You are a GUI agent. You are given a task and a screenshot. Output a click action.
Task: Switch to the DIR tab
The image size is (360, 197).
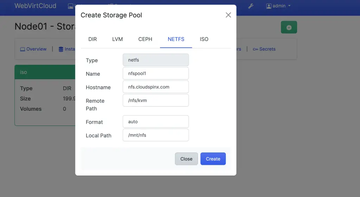[x=92, y=39]
